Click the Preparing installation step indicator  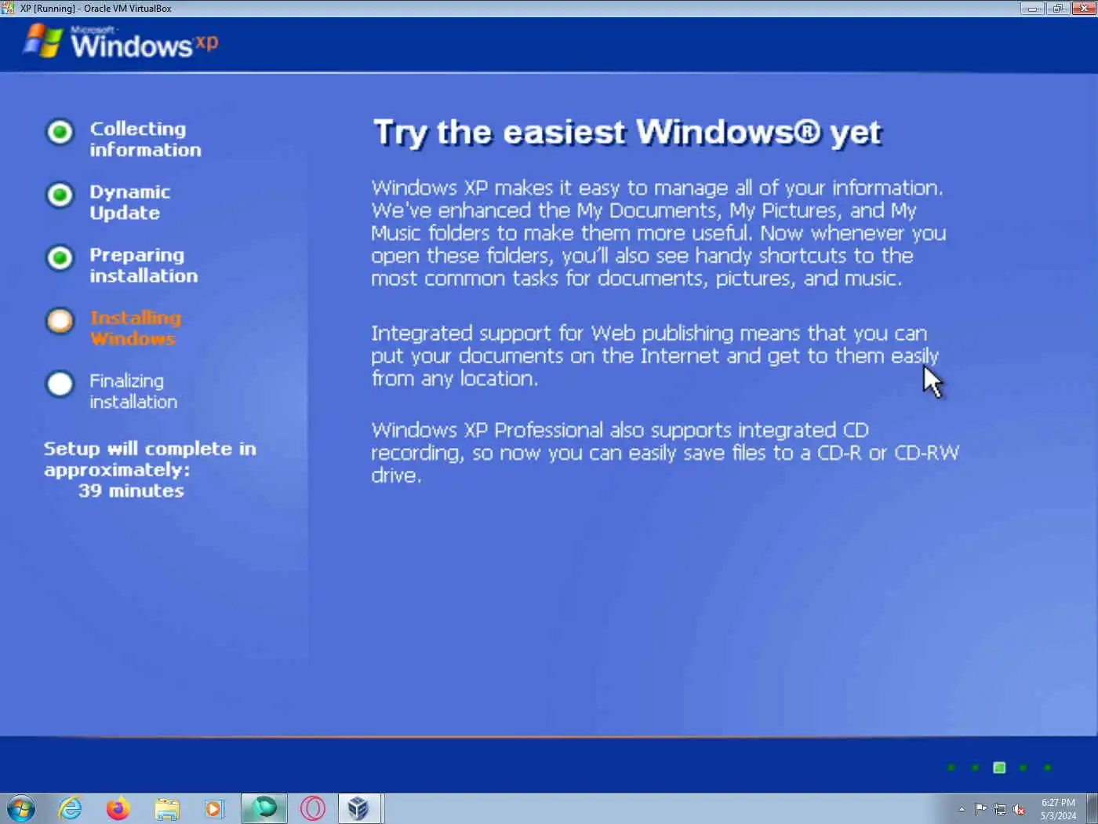[x=60, y=257]
